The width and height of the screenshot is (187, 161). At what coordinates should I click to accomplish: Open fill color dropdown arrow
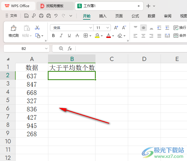[x=102, y=36]
